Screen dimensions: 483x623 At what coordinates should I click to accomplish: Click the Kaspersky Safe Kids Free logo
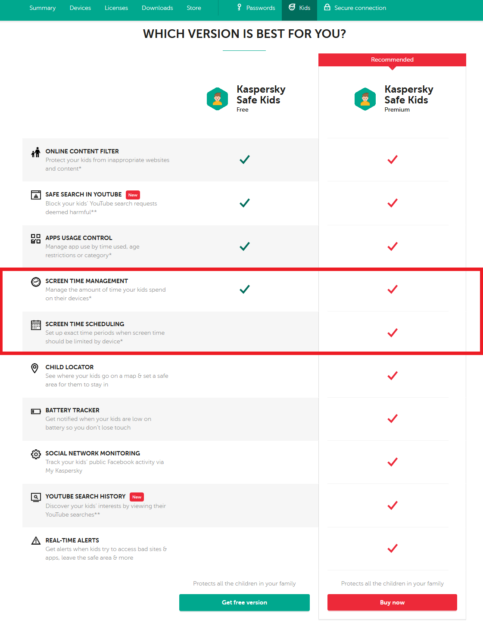click(218, 99)
